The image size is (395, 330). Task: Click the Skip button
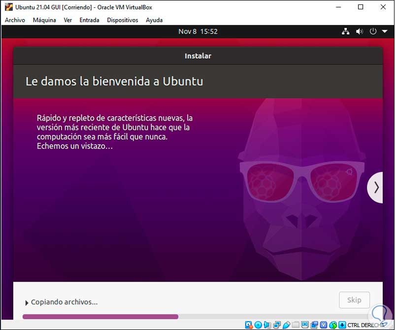click(354, 300)
